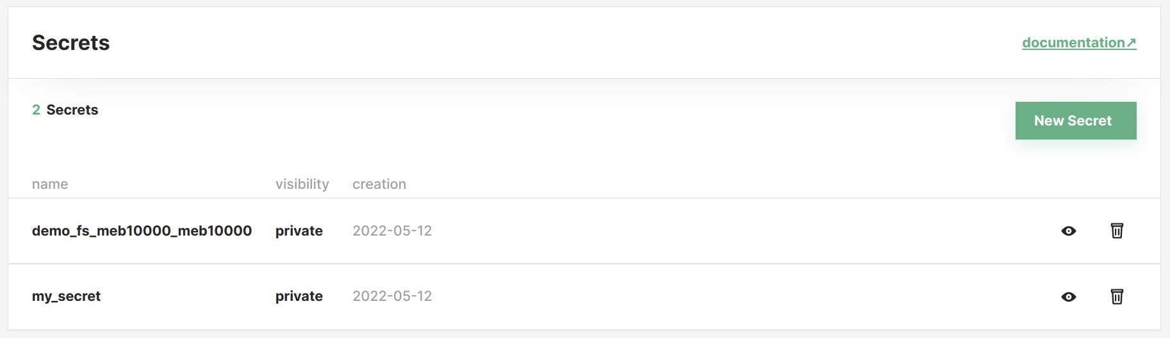Reveal the demo_fs_meb10000_meb10000 secret with eye icon
This screenshot has width=1170, height=338.
pos(1068,231)
